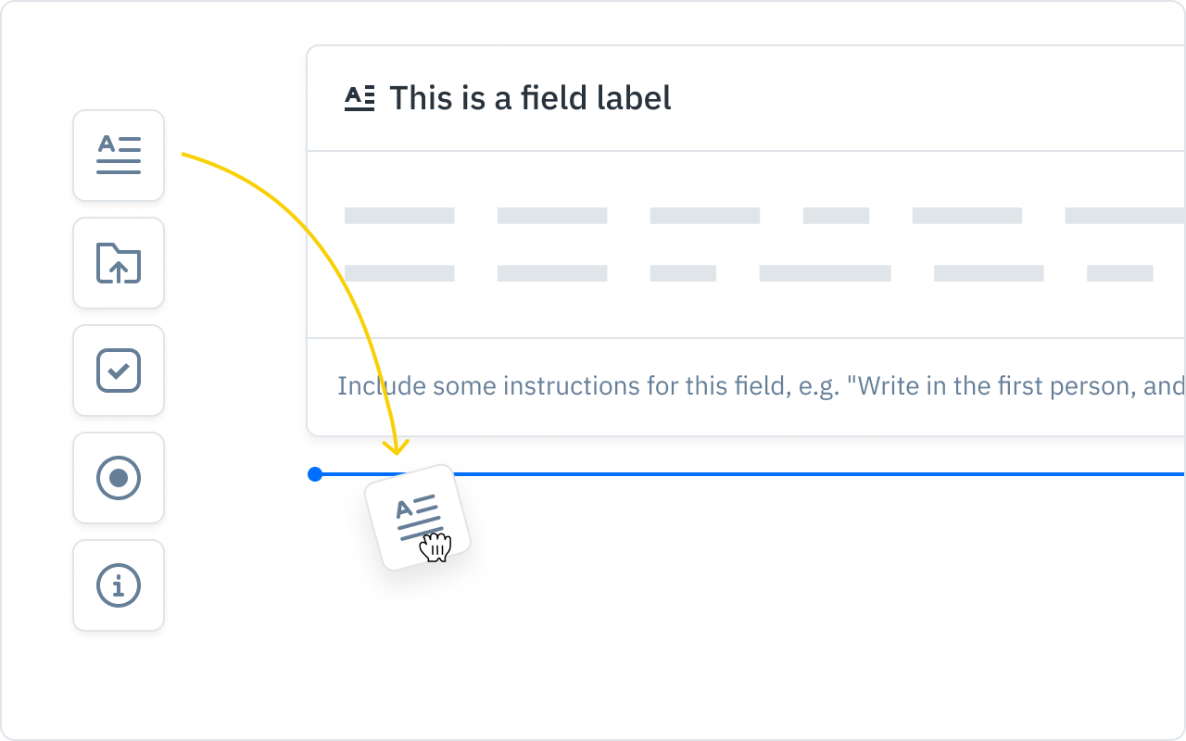Image resolution: width=1186 pixels, height=741 pixels.
Task: Open the info block icon in sidebar
Action: tap(119, 585)
